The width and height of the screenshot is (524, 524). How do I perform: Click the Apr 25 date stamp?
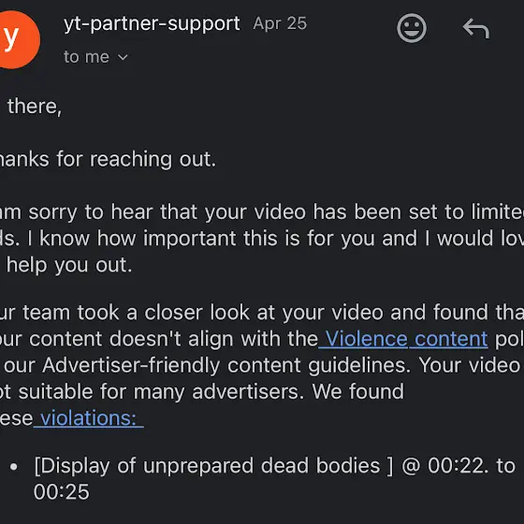click(x=280, y=23)
